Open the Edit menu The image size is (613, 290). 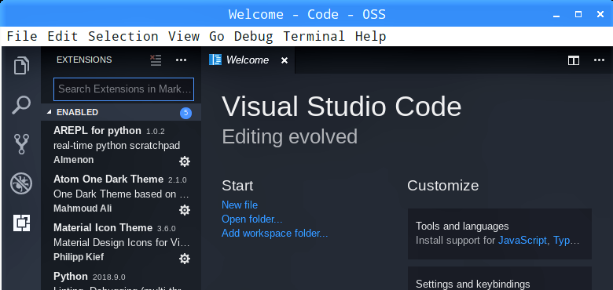tap(63, 36)
